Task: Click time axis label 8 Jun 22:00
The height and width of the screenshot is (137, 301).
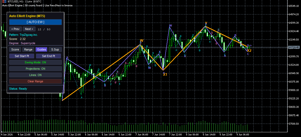Action: pos(226,135)
